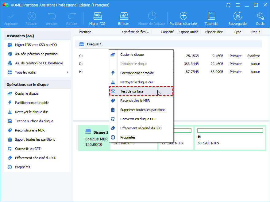270x202 pixels.
Task: Click the Espace libre column header
Action: [214, 32]
